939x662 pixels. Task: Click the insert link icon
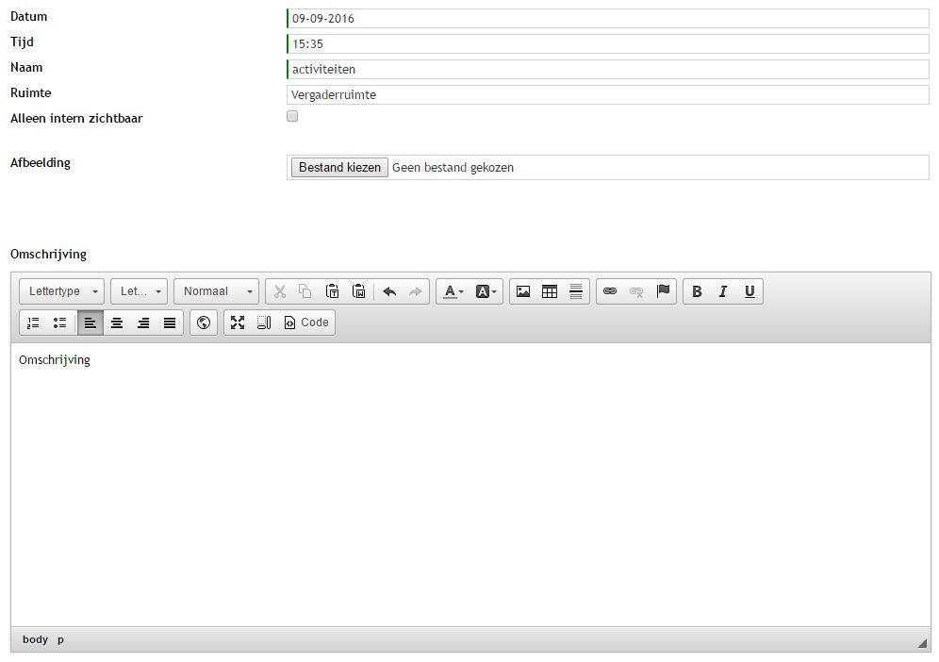tap(610, 291)
